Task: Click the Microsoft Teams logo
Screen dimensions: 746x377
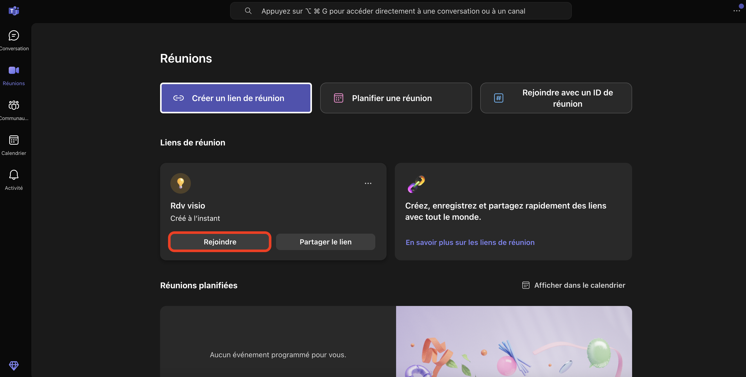Action: [14, 11]
